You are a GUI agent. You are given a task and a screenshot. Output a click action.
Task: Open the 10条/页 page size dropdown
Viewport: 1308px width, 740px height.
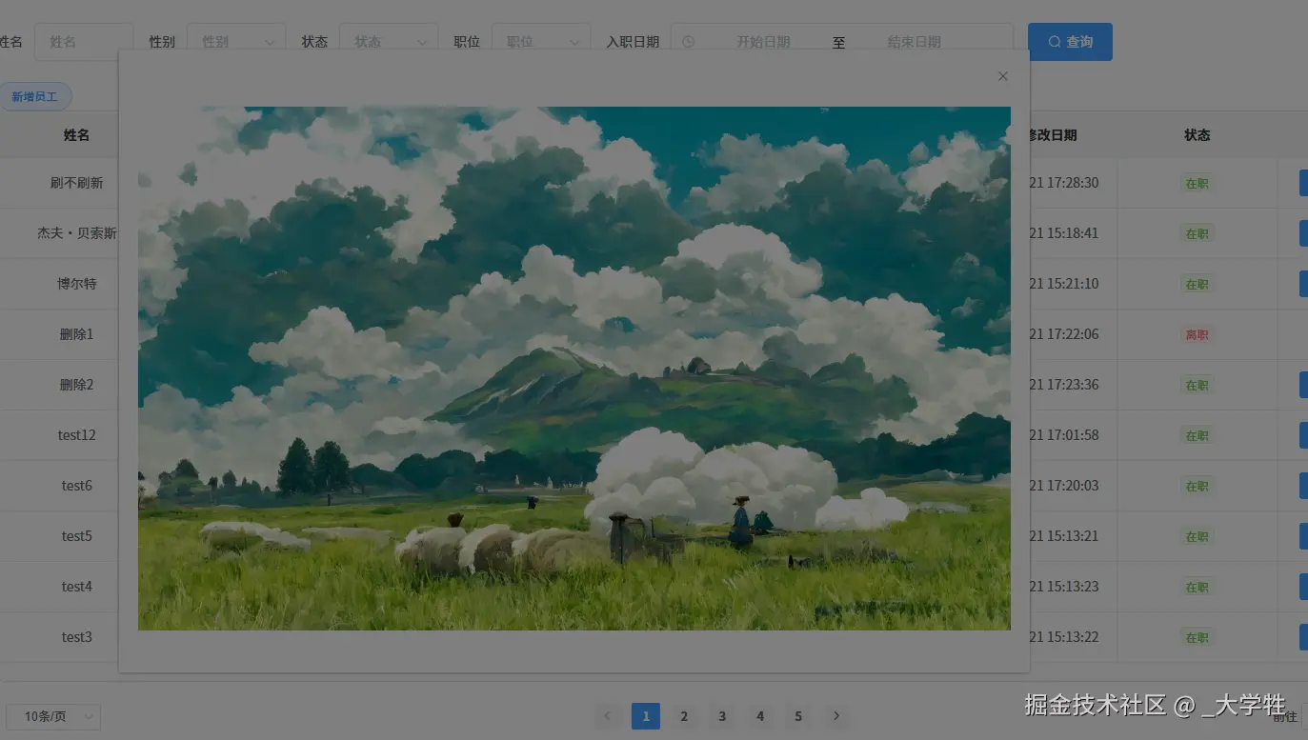pos(53,716)
